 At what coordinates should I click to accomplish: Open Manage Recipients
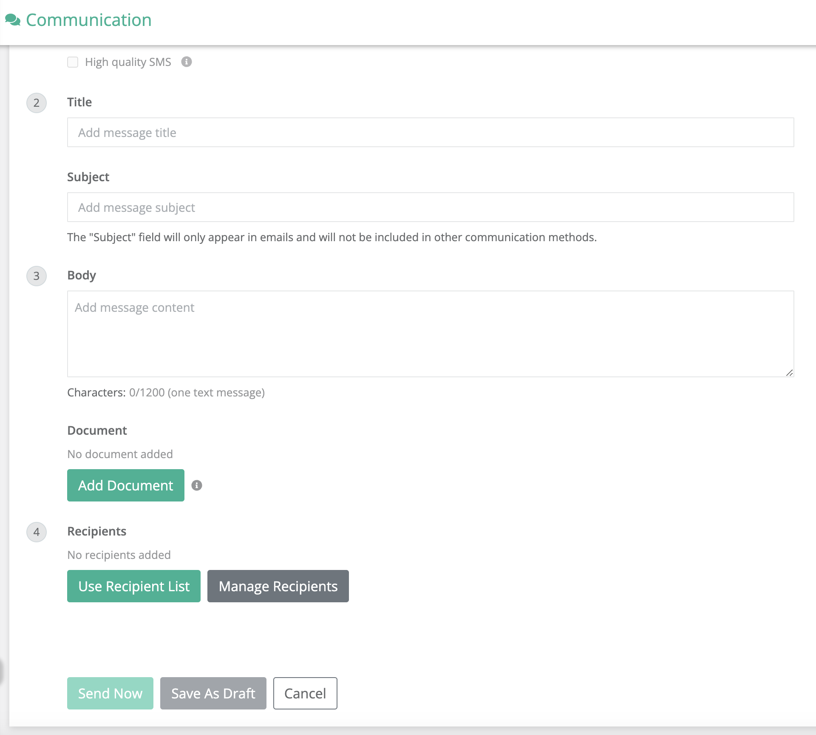click(x=278, y=586)
